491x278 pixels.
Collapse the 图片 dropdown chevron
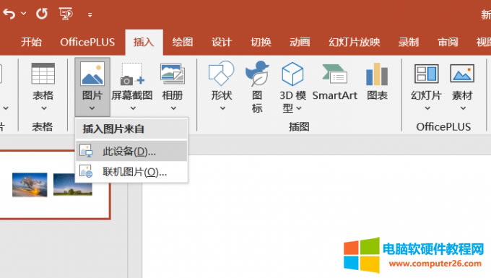(x=92, y=108)
